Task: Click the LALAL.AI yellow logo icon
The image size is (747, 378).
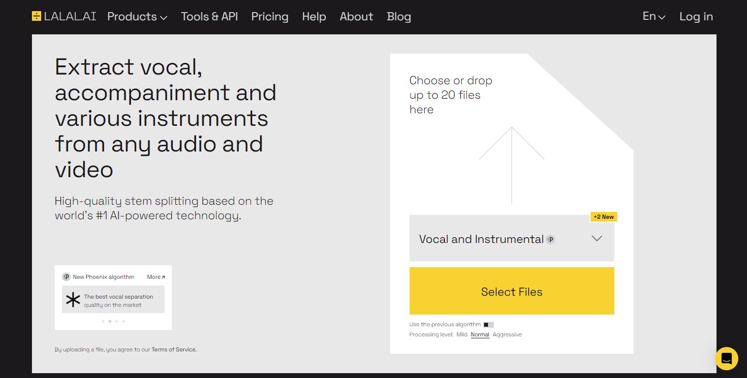Action: click(x=36, y=16)
